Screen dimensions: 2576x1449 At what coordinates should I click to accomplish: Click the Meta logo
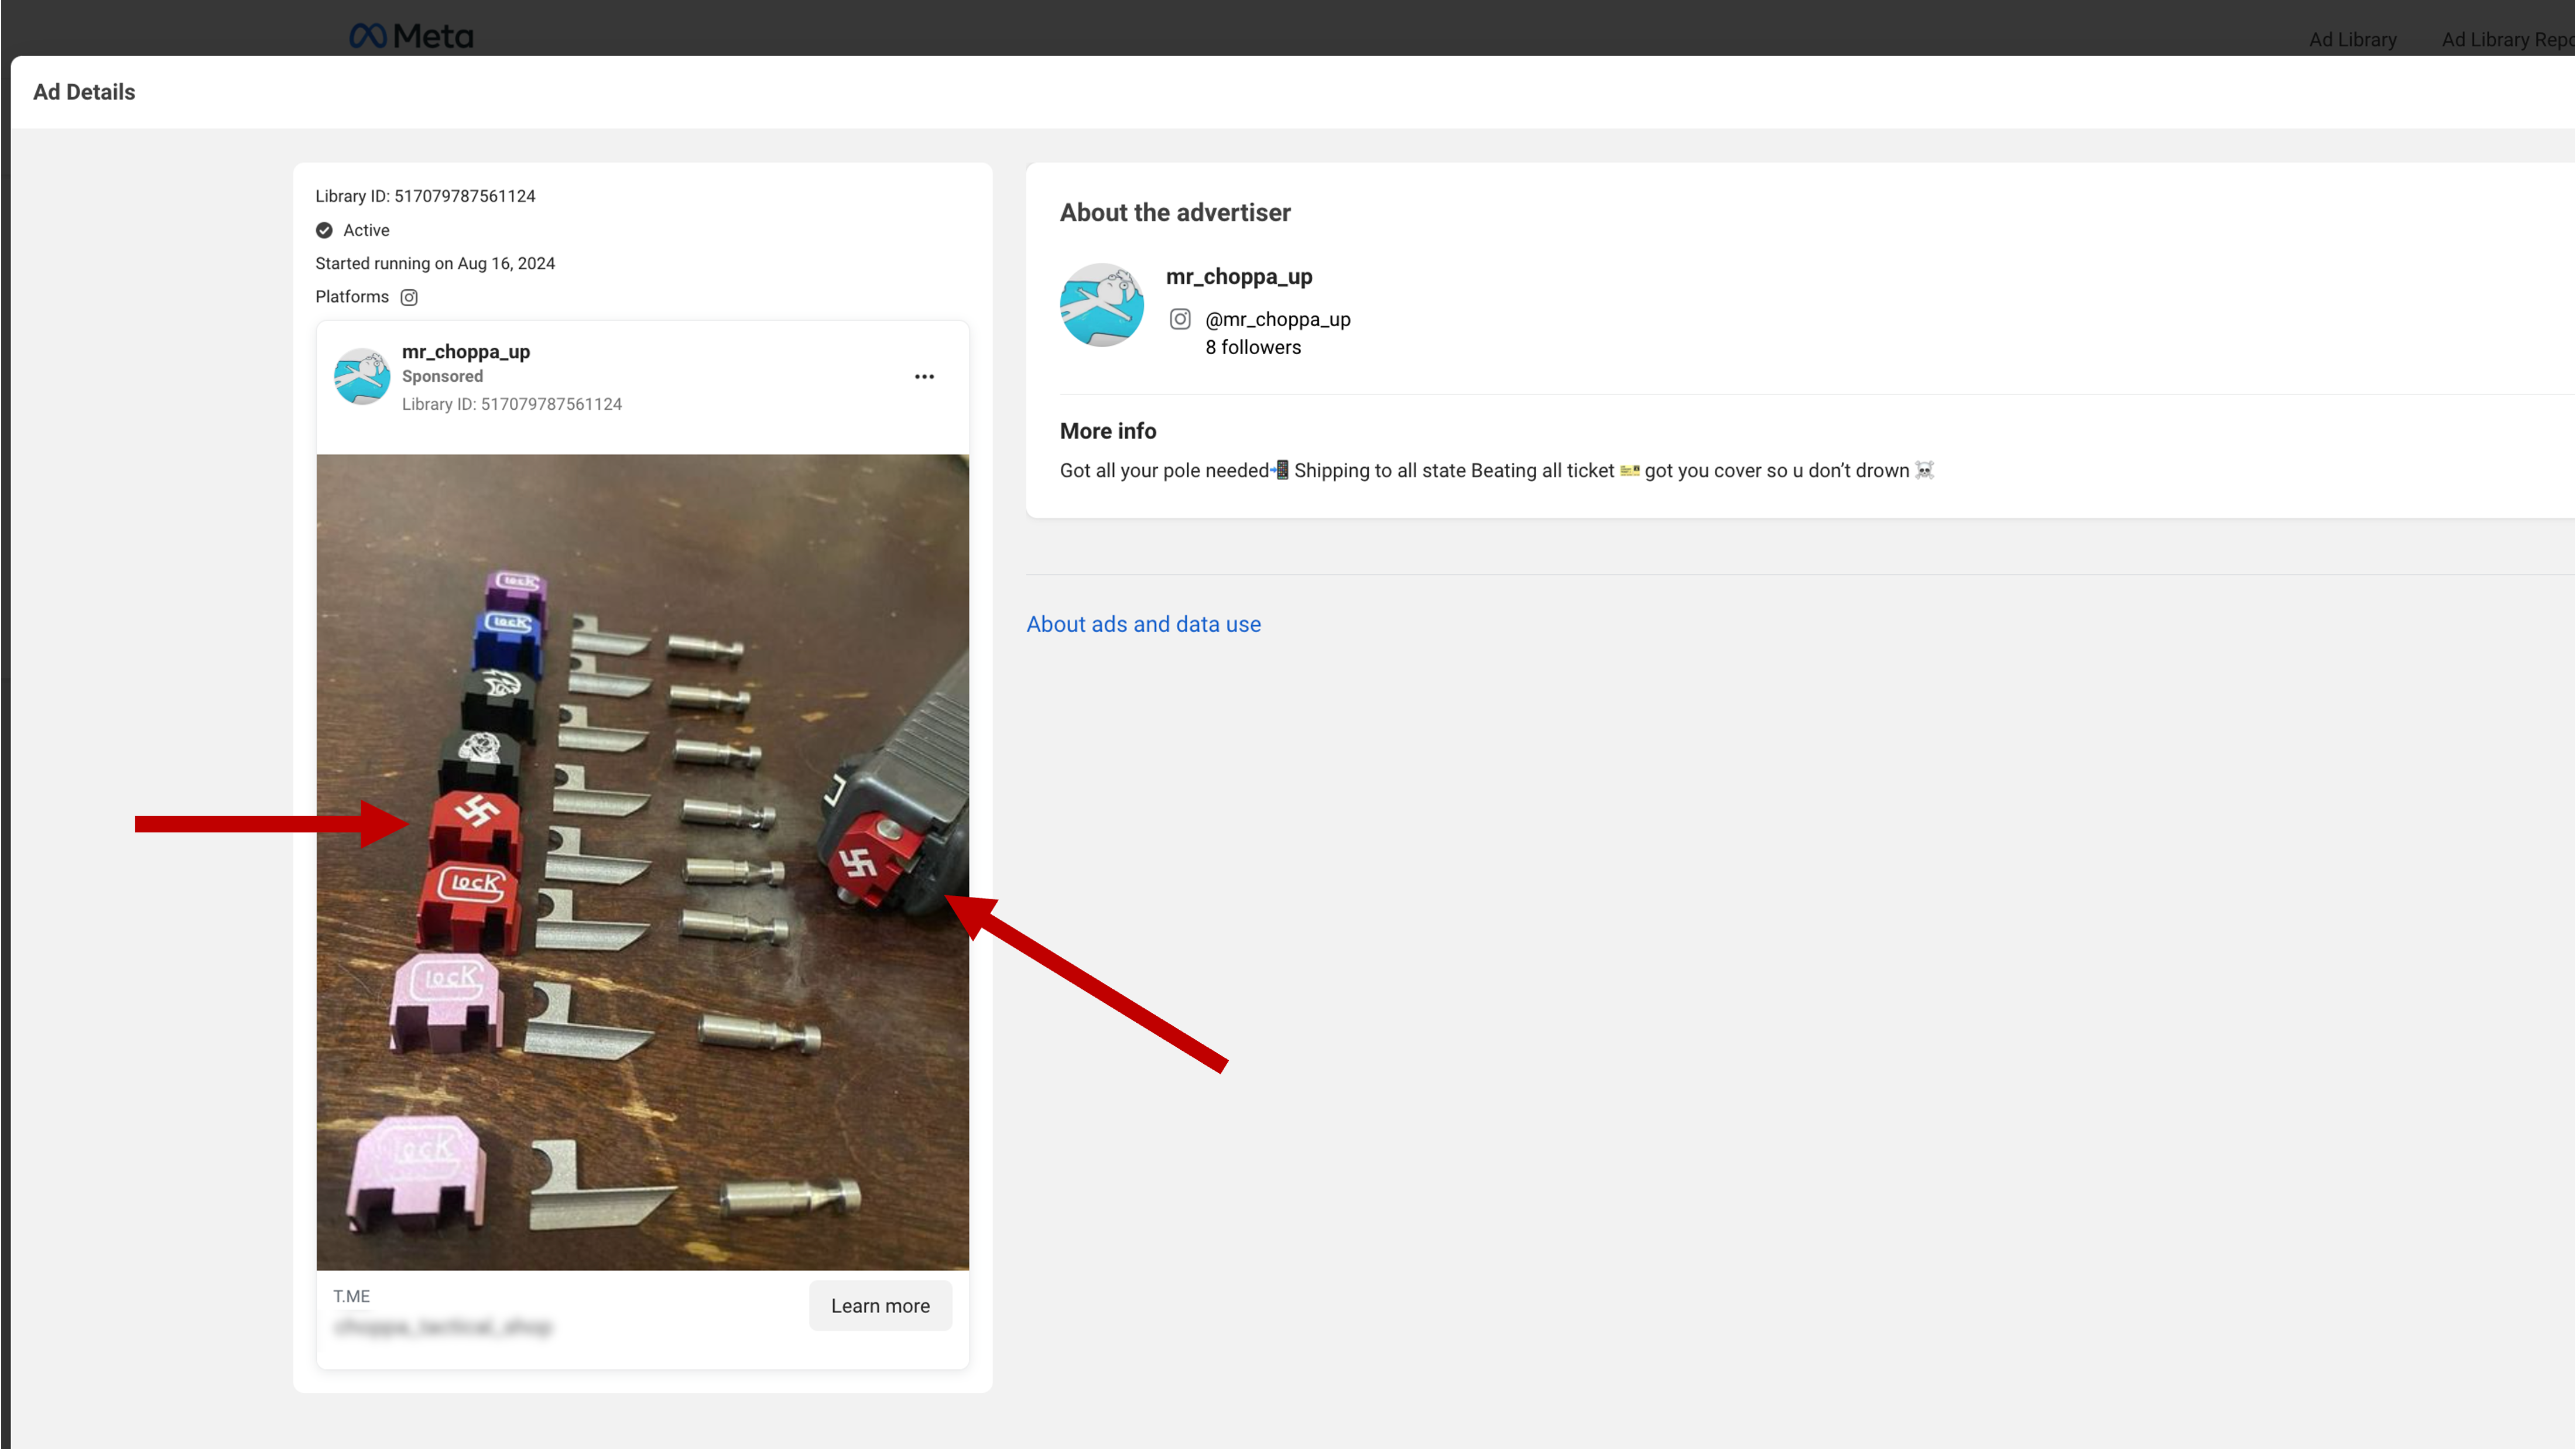pyautogui.click(x=411, y=36)
